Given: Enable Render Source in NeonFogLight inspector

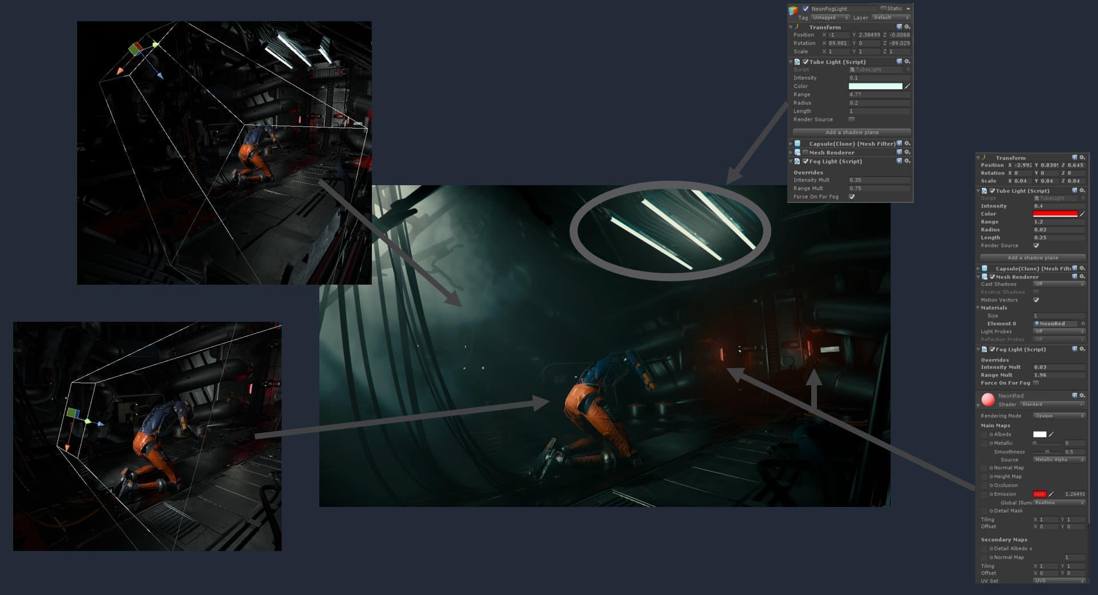Looking at the screenshot, I should click(x=852, y=119).
